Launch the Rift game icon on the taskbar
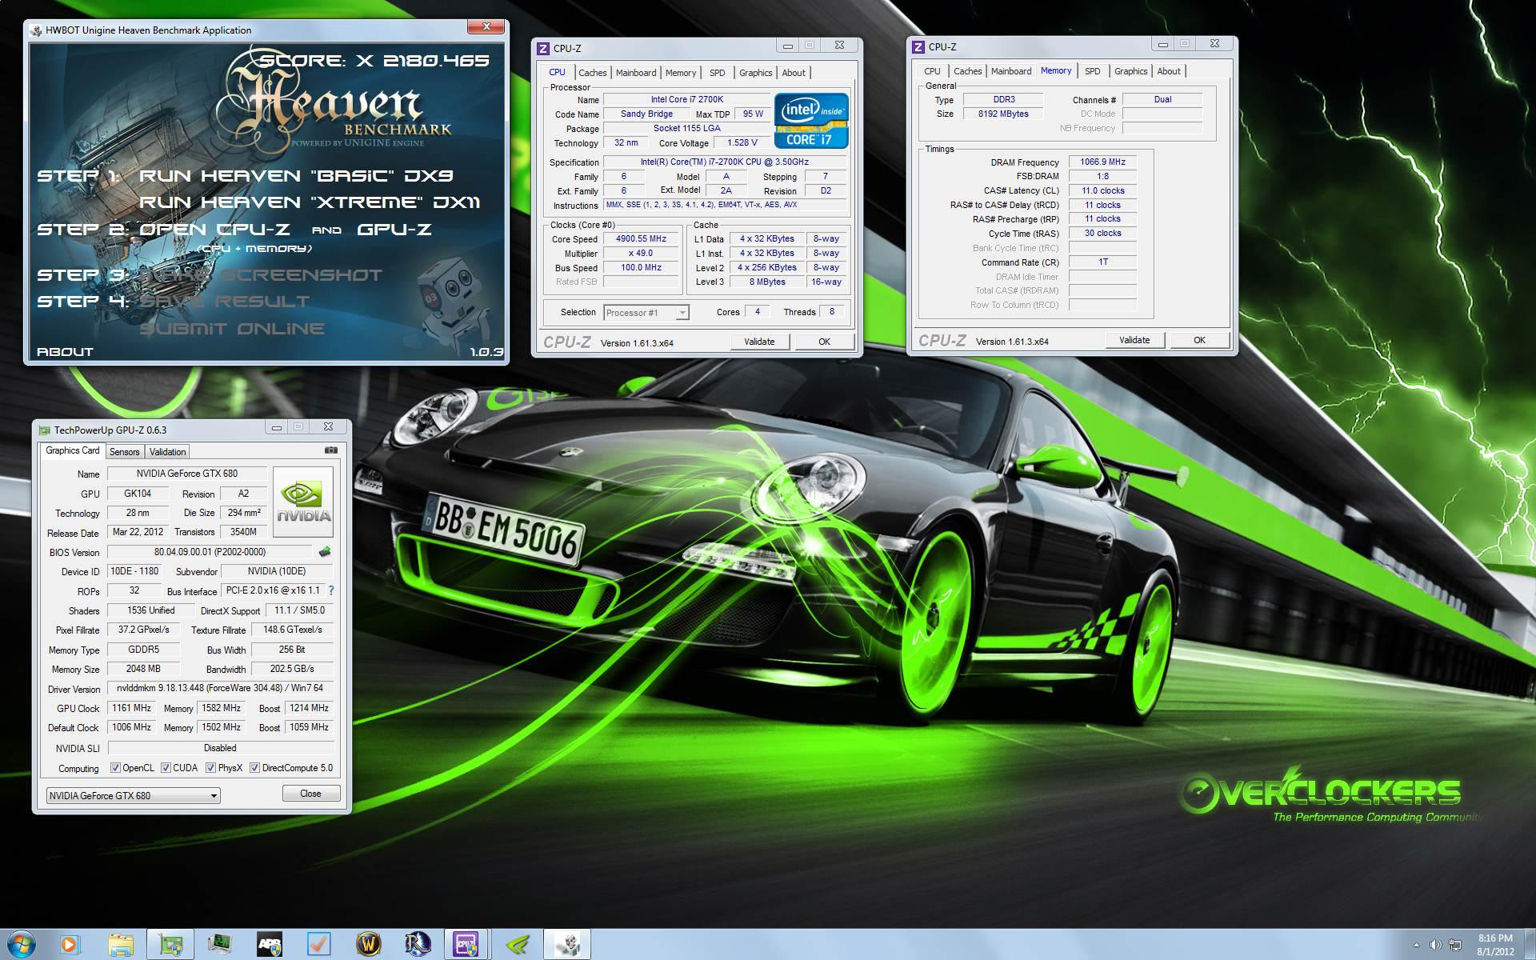 (x=418, y=945)
